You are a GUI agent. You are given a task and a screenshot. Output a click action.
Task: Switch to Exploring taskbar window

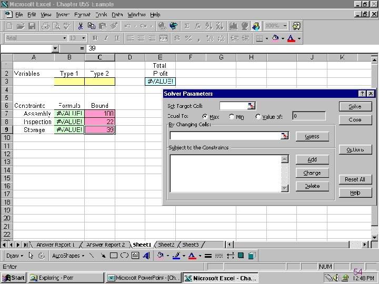coord(66,278)
